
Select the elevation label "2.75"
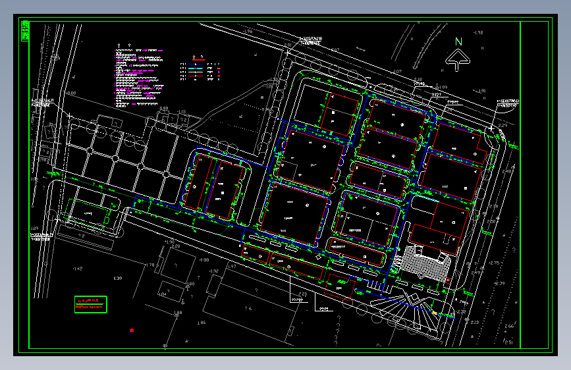coord(494,263)
